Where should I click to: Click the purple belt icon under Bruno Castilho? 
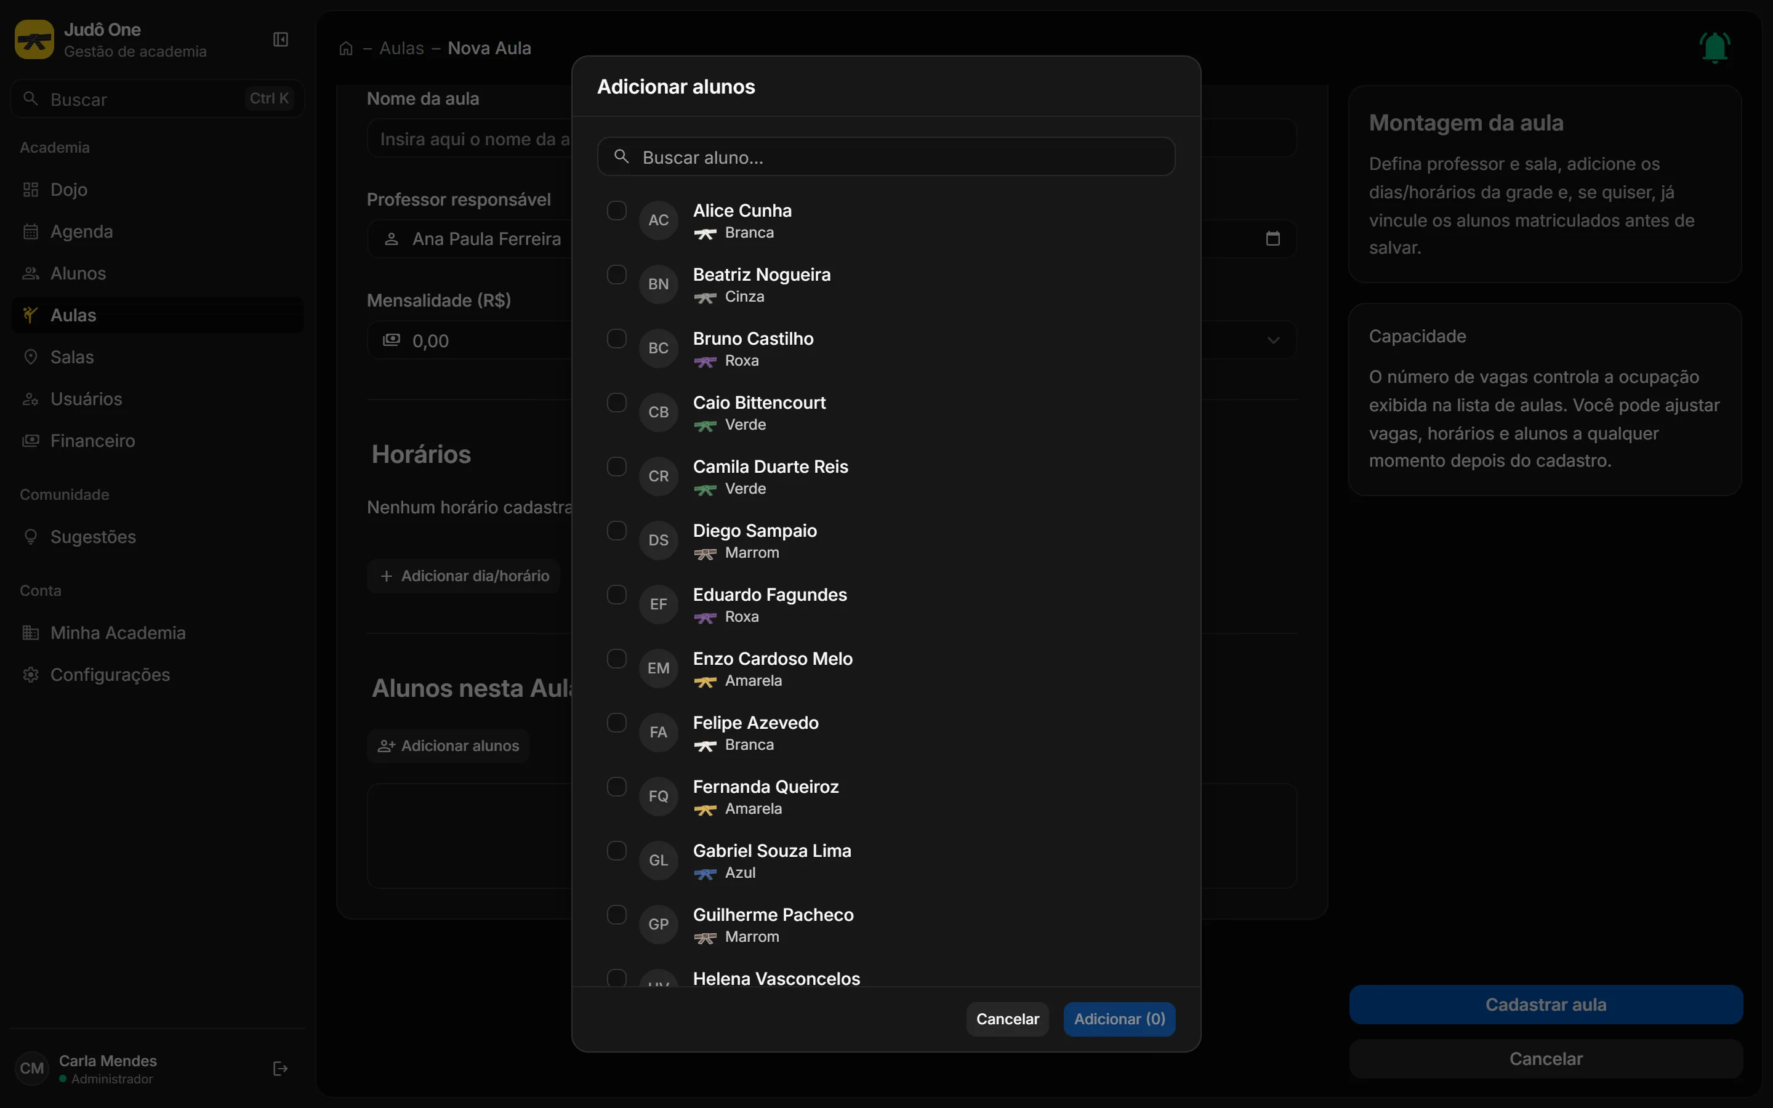point(705,361)
